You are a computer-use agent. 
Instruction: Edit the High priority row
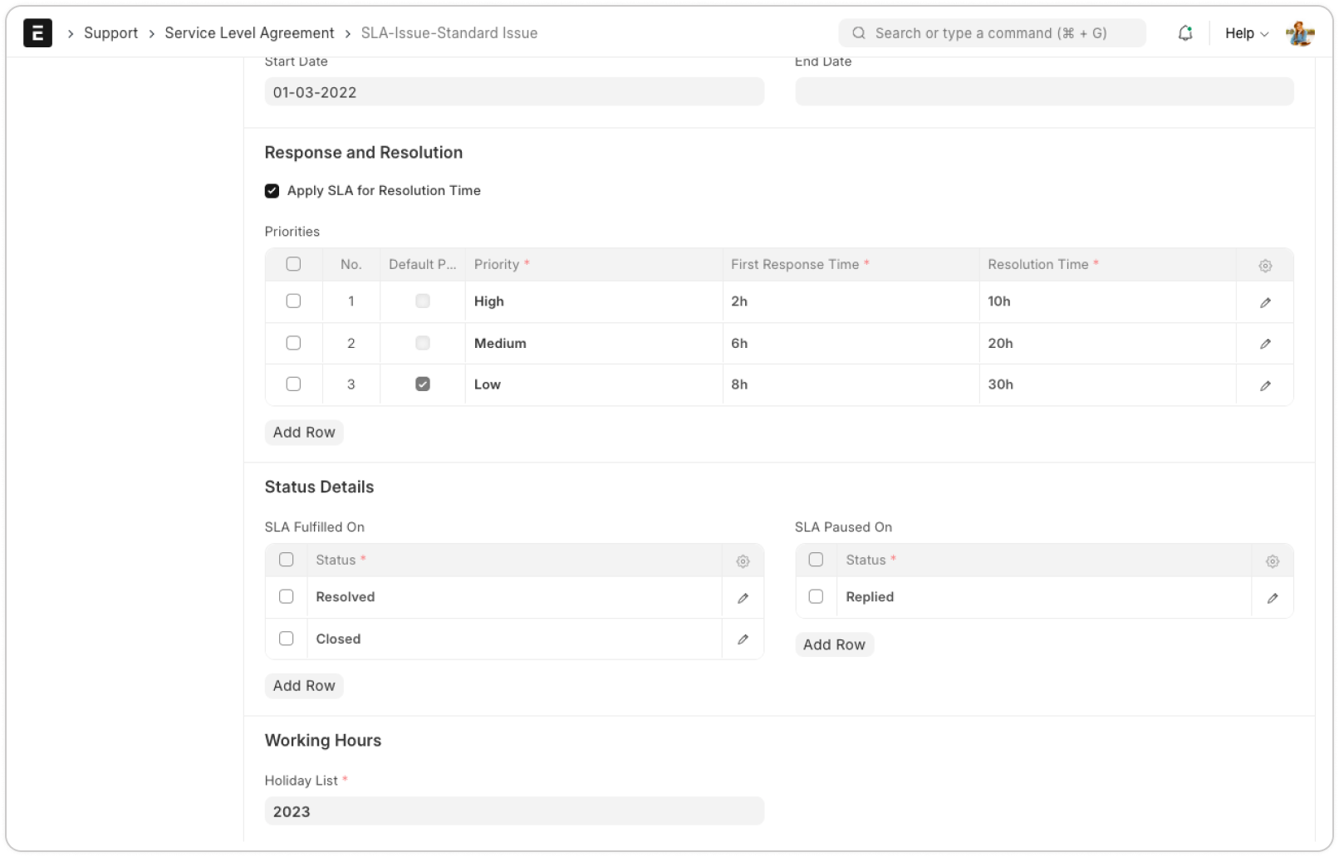click(1265, 302)
